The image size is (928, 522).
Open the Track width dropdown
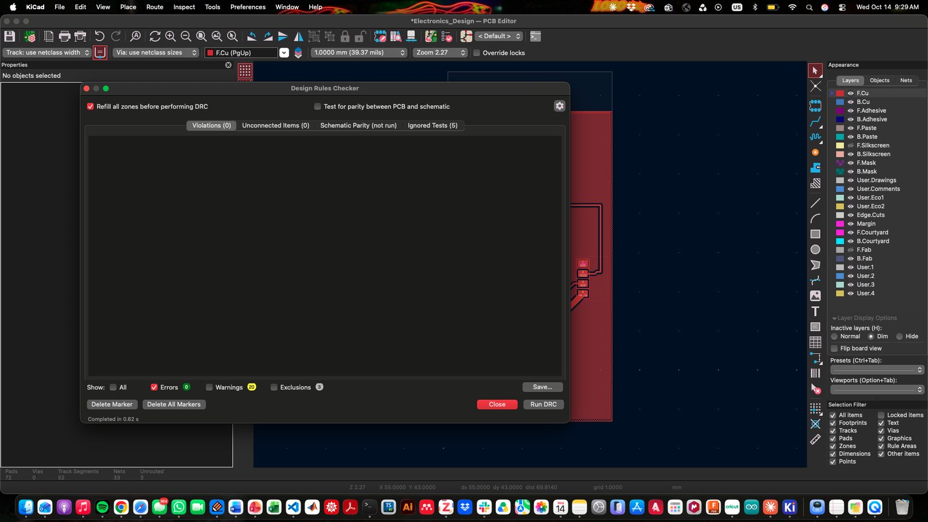47,52
